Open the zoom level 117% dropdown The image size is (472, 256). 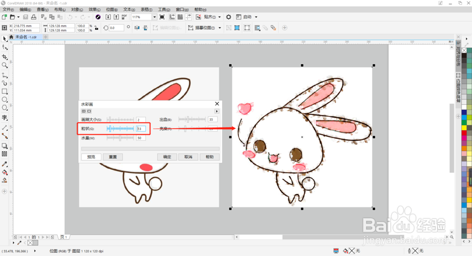154,17
